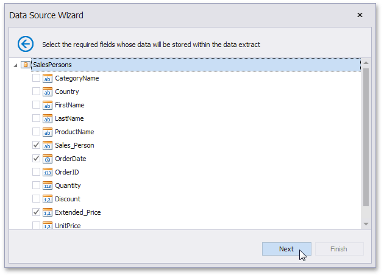Click the SalesPersons table icon

pos(26,65)
